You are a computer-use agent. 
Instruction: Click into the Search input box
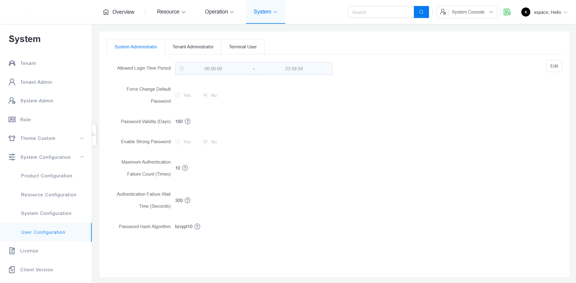click(x=381, y=12)
